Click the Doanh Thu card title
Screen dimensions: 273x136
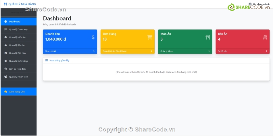pyautogui.click(x=53, y=34)
